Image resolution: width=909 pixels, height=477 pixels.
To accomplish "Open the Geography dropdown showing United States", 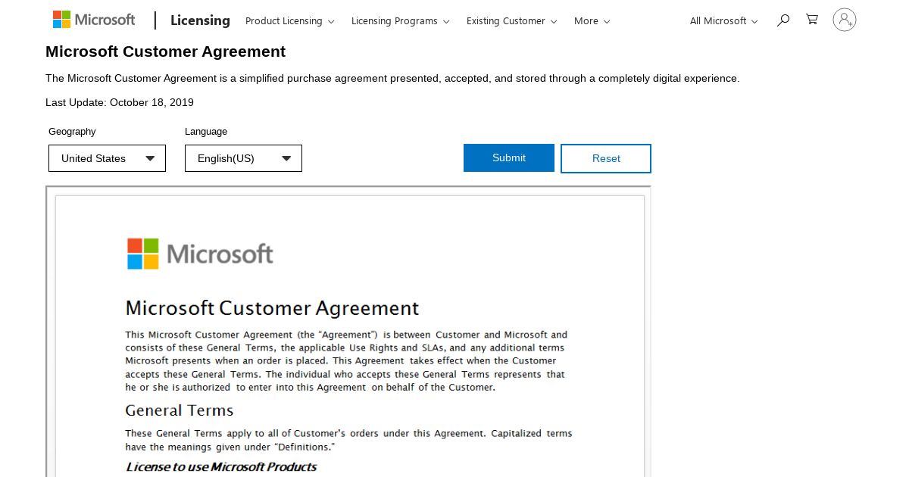I will point(107,158).
